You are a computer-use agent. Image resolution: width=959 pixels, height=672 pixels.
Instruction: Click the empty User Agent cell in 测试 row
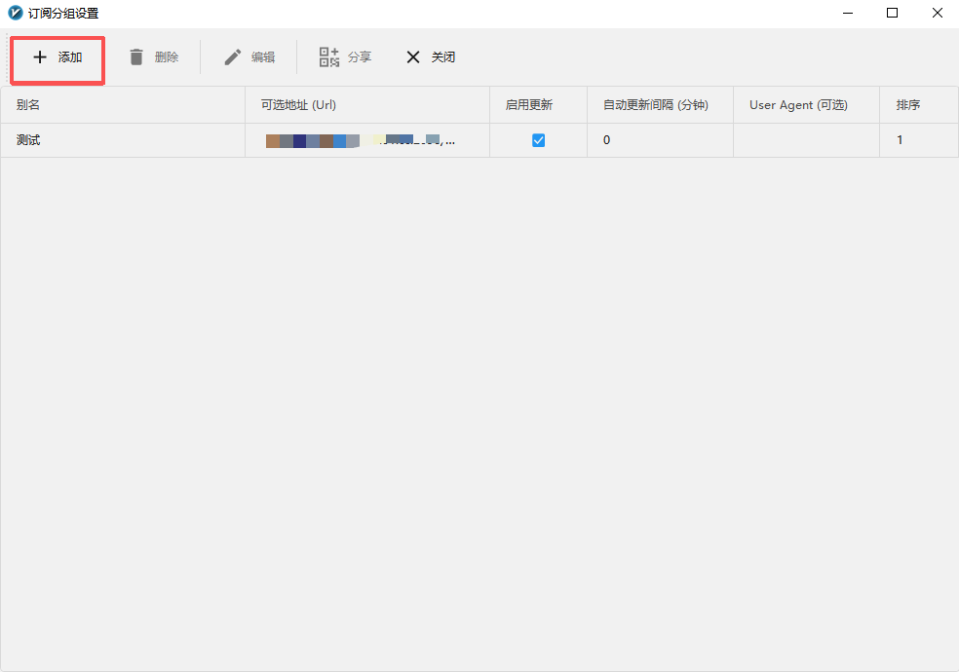(806, 140)
